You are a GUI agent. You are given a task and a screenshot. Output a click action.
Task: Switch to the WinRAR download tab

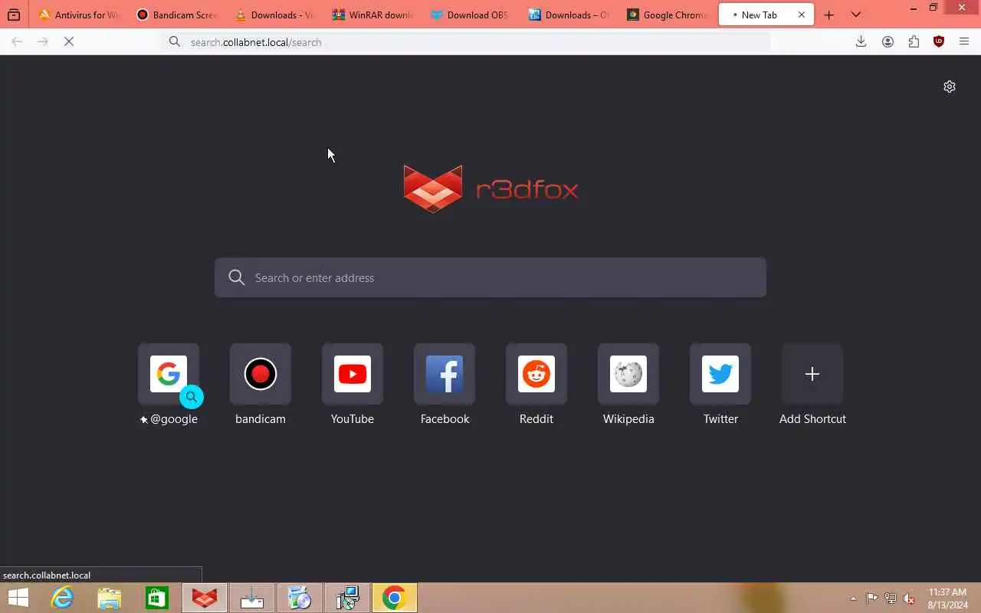point(372,15)
